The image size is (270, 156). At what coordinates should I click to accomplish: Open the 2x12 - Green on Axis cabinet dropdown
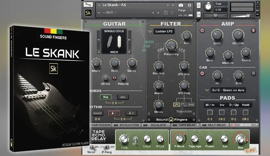tap(228, 90)
